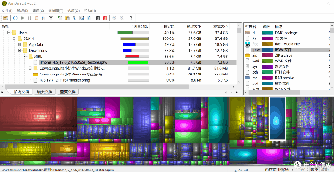Click the refresh all icon
Viewport: 334px width, 172px height.
15,18
